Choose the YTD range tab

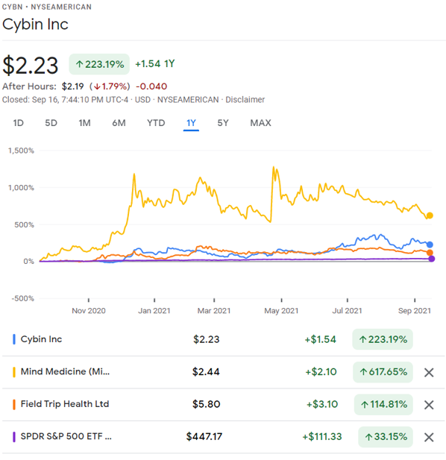(x=156, y=123)
